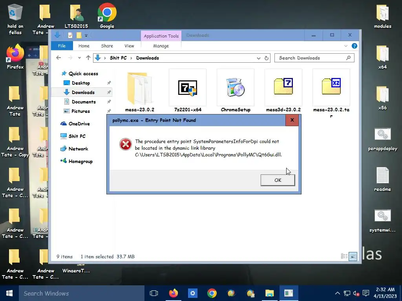Select the 7z2201-x64 installer file
402x301 pixels.
pyautogui.click(x=188, y=91)
